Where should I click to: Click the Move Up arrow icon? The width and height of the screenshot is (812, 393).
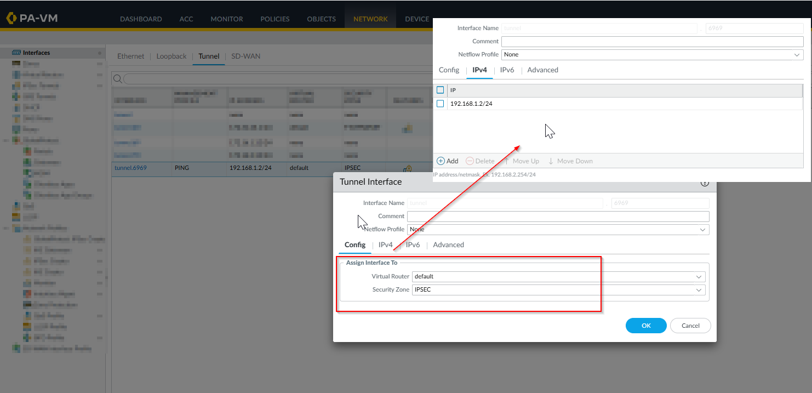pos(507,161)
